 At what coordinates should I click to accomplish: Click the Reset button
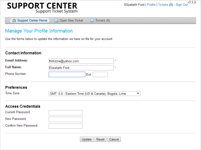point(100,139)
